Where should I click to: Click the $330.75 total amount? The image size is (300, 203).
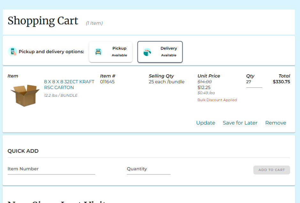tap(281, 82)
